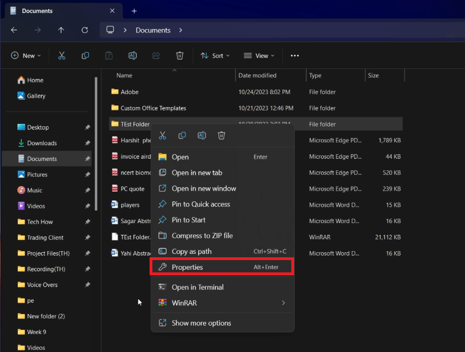Go up one level using the up arrow
Viewport: 465px width, 352px height.
point(61,30)
